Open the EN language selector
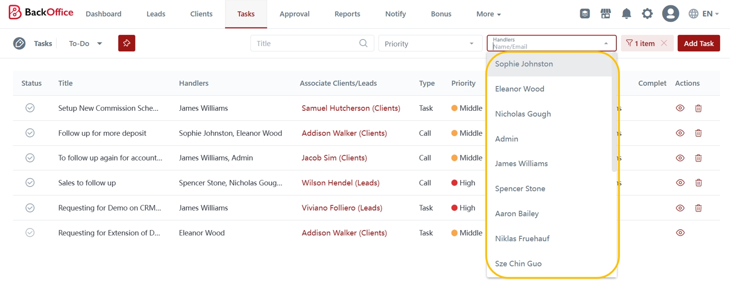The width and height of the screenshot is (730, 285). [x=703, y=14]
